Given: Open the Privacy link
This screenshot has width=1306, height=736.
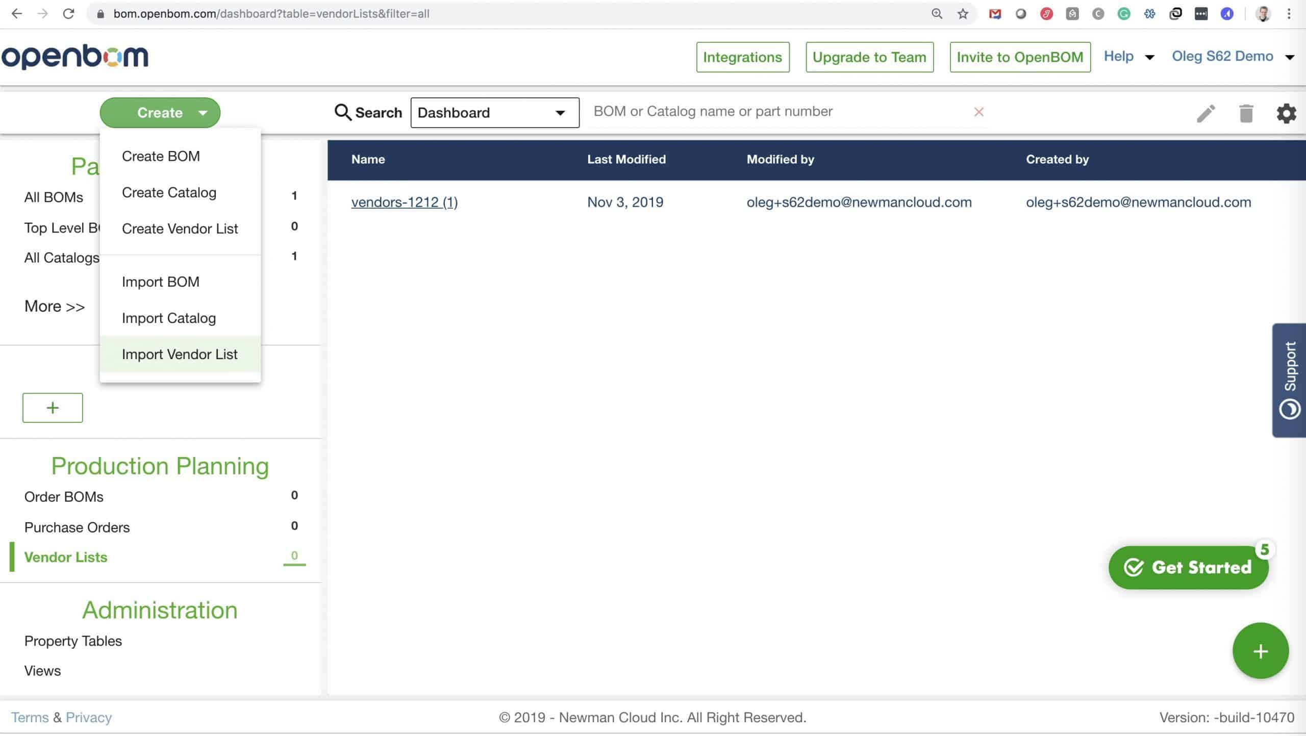Looking at the screenshot, I should pyautogui.click(x=89, y=717).
